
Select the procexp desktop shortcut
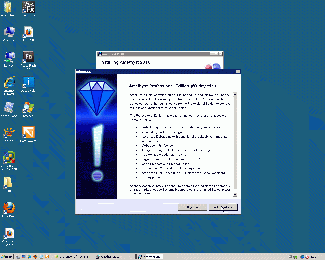[28, 109]
